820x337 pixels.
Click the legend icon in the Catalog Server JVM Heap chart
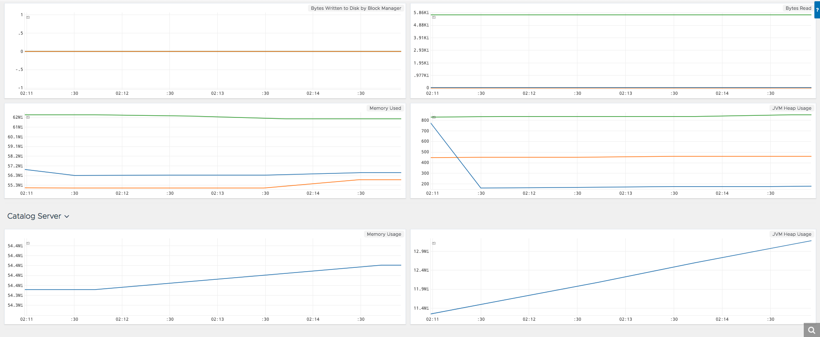[434, 243]
